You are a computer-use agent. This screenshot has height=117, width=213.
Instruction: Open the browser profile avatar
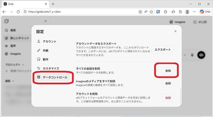[x=187, y=12]
